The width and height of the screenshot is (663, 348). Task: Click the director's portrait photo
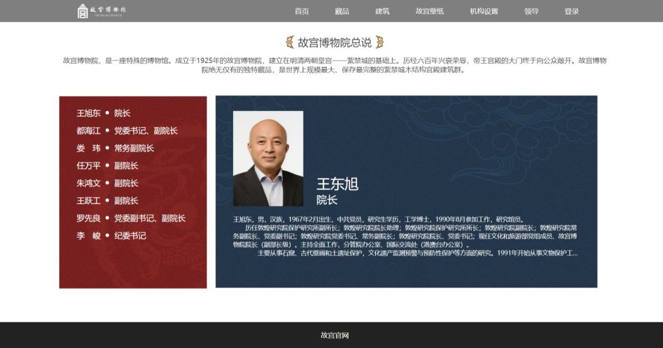point(268,159)
